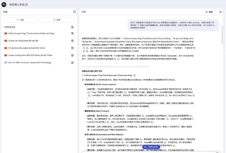Open citation 3 beside Stormtrooper Vlog chat heading
Image resolution: width=226 pixels, height=153 pixels.
click(x=134, y=75)
